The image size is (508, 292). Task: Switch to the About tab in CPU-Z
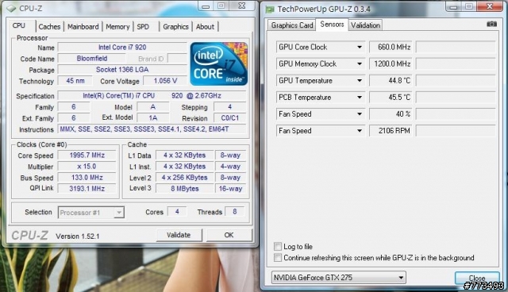(205, 27)
